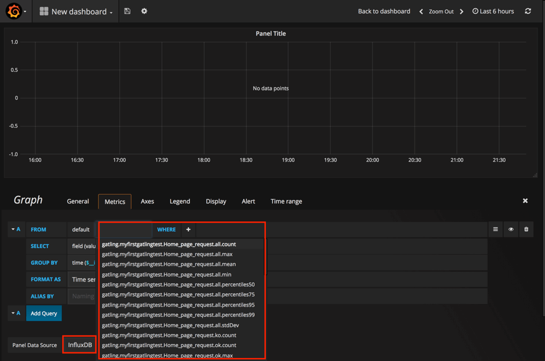Click Back to dashboard link
Image resolution: width=545 pixels, height=361 pixels.
point(384,11)
